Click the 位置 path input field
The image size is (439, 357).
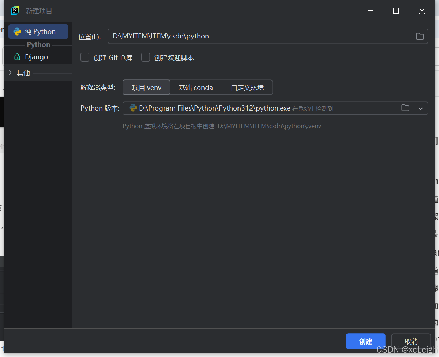pyautogui.click(x=268, y=36)
